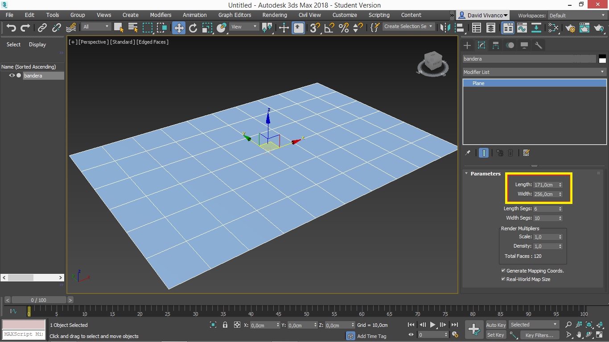
Task: Click the Set Key button
Action: click(x=496, y=335)
